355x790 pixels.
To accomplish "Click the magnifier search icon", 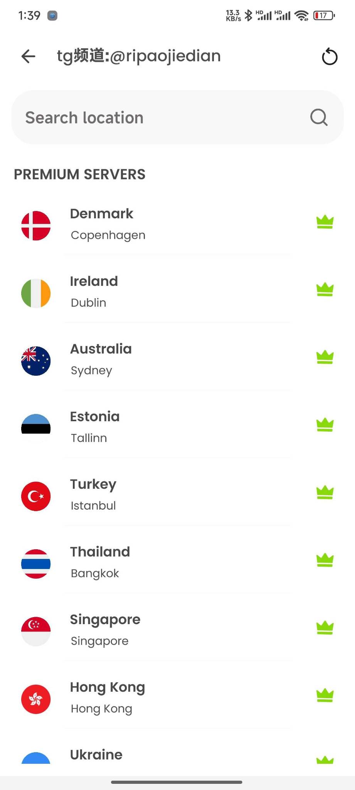I will point(319,117).
